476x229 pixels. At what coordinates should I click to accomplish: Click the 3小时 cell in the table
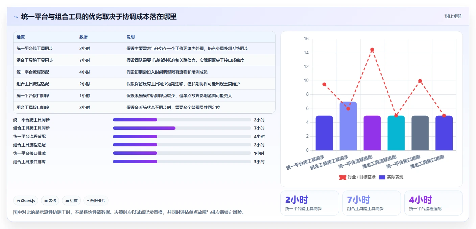[x=85, y=108]
